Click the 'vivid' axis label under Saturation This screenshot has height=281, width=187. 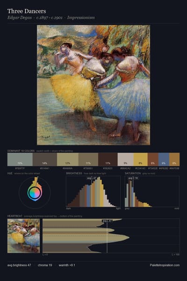(x=177, y=208)
